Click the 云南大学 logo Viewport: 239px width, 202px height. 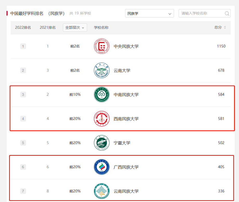(102, 70)
